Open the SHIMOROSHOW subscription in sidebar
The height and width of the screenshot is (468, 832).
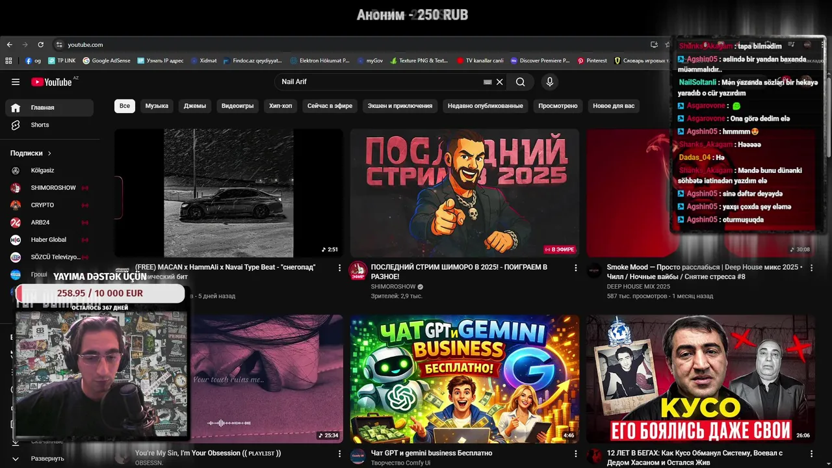49,188
